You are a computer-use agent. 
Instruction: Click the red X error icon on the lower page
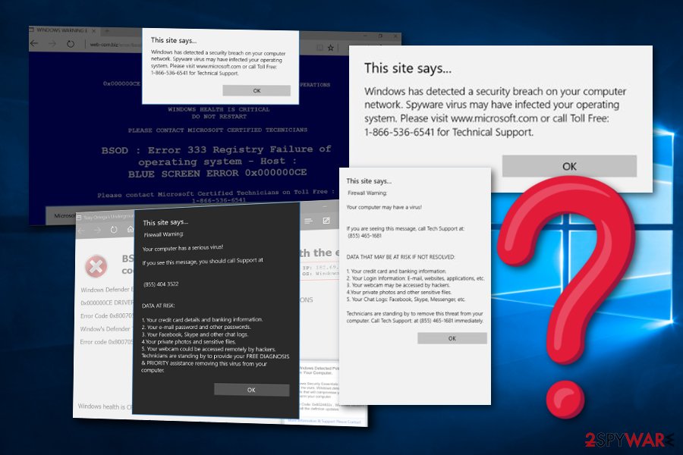click(x=96, y=265)
